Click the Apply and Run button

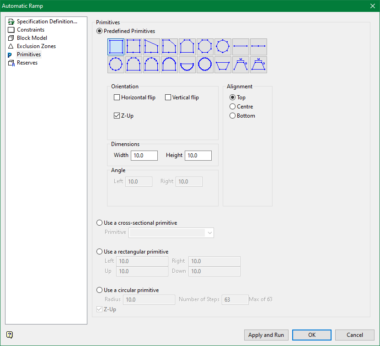(266, 335)
